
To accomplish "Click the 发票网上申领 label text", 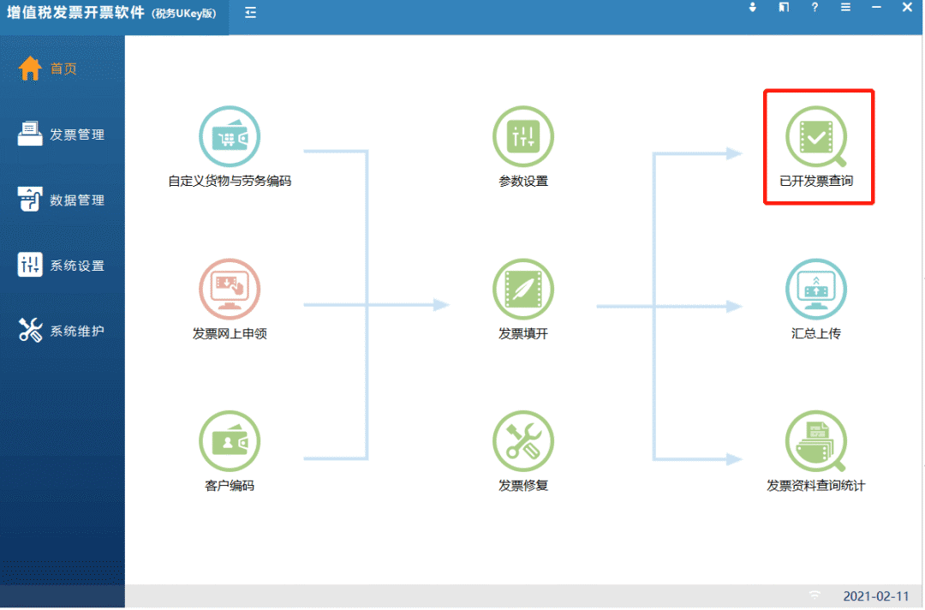I will (230, 334).
